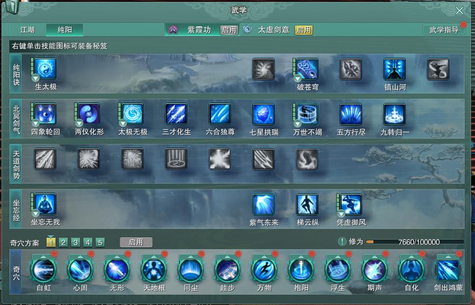
Task: Switch to the 纯阳 tab
Action: pyautogui.click(x=64, y=29)
